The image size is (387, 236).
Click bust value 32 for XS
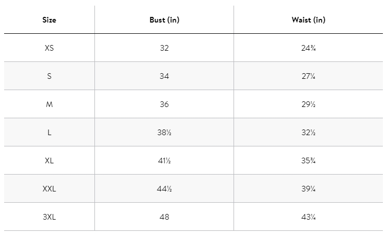coord(164,48)
